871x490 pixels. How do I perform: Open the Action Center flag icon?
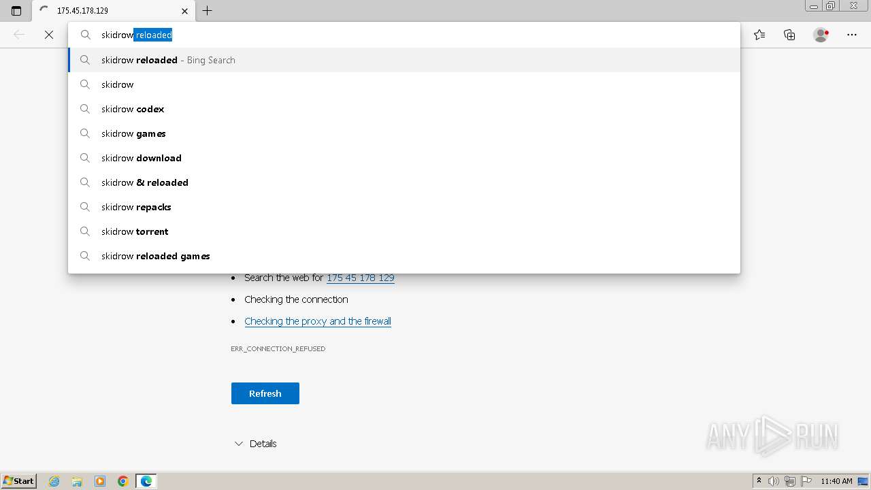click(806, 481)
